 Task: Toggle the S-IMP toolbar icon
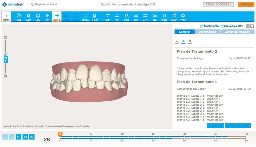tap(94, 17)
